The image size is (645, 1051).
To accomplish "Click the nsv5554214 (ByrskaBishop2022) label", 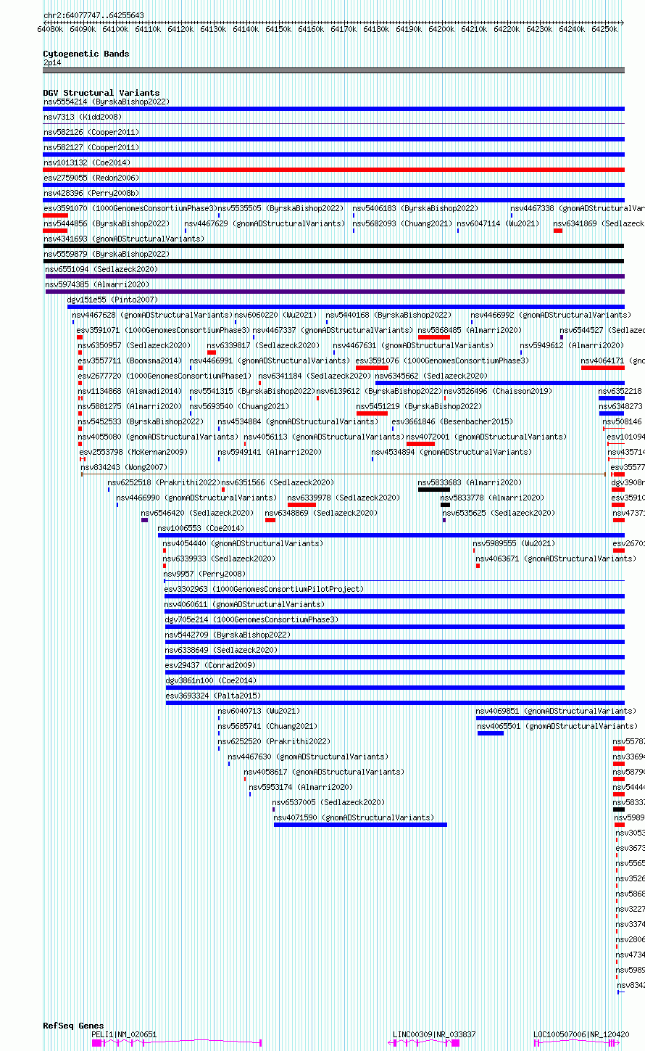I will click(x=106, y=102).
